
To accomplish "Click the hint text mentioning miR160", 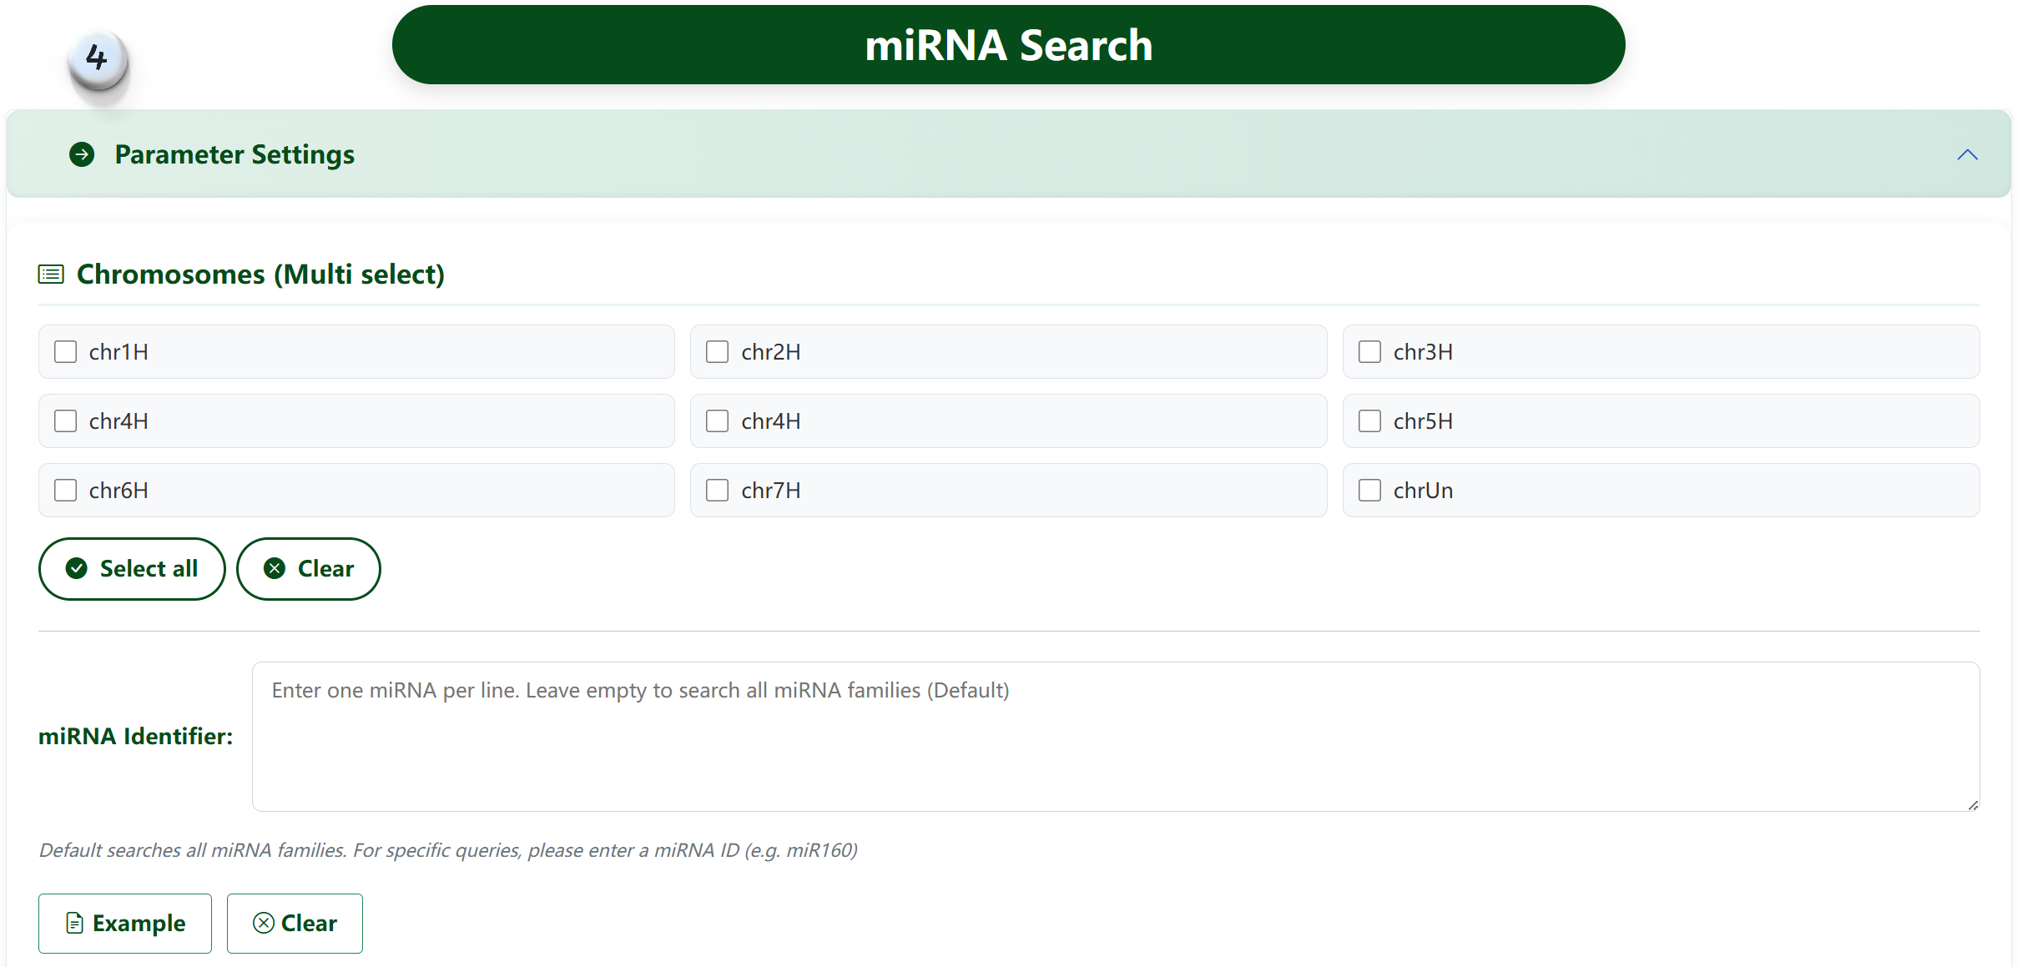I will pos(448,850).
